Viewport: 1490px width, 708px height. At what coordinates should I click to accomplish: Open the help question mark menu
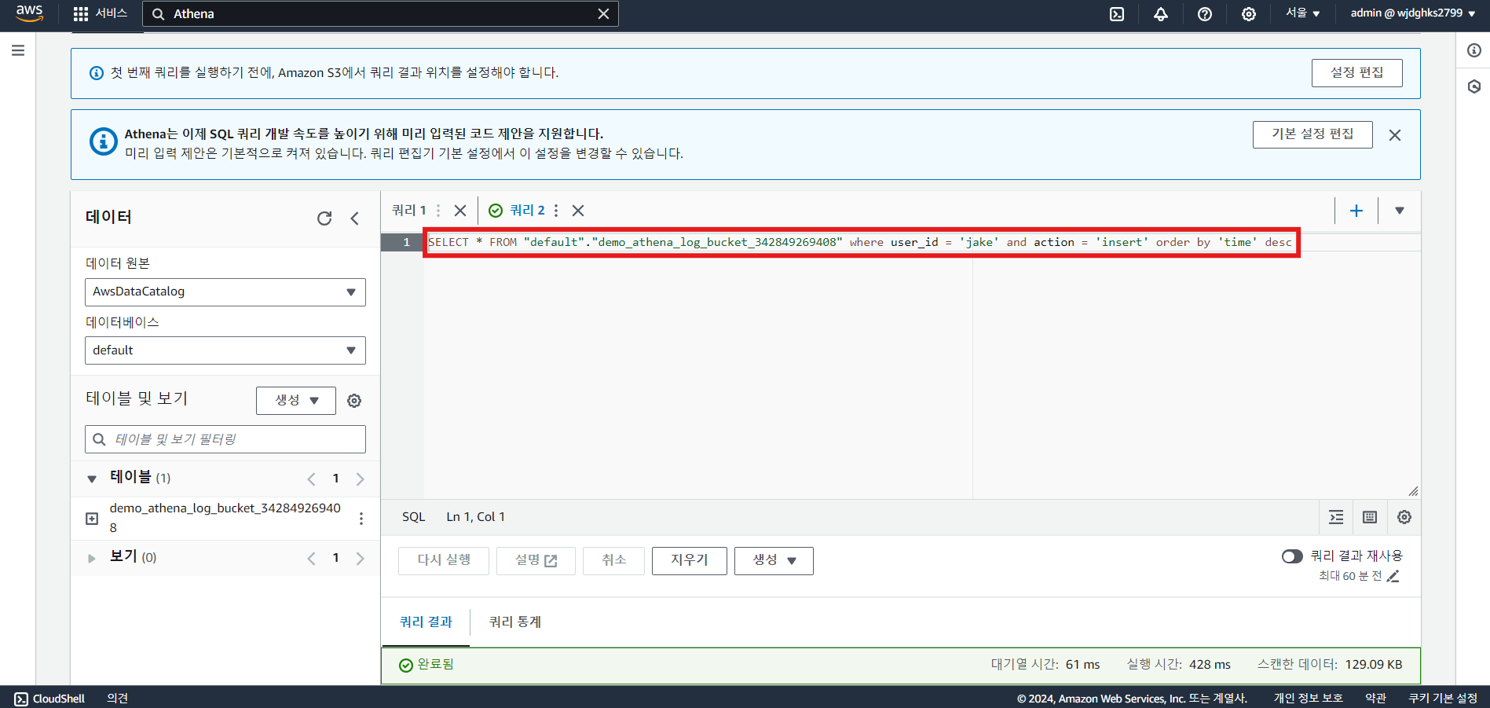(1205, 14)
